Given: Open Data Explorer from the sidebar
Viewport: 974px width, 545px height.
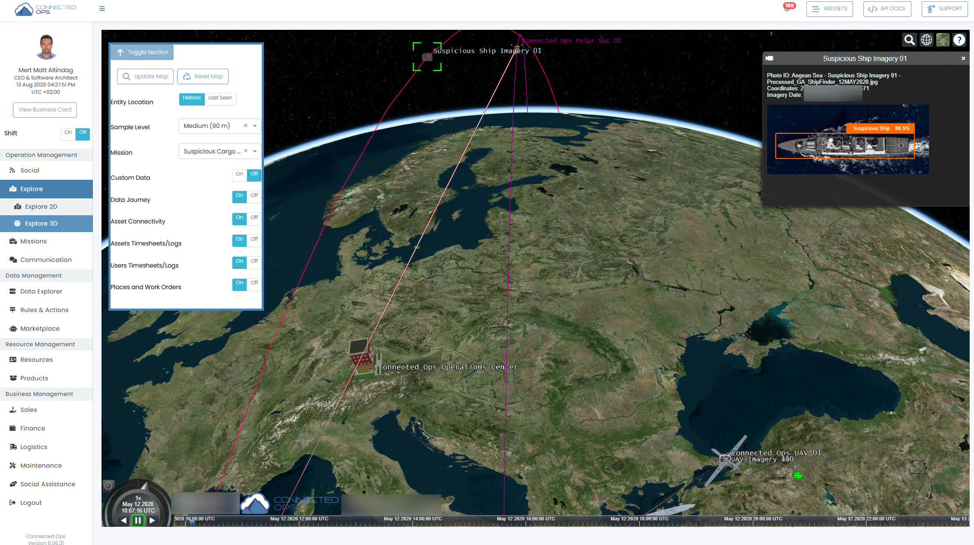Looking at the screenshot, I should (46, 291).
